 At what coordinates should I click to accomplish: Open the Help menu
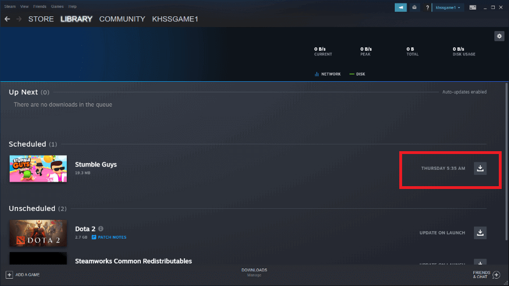pos(72,6)
